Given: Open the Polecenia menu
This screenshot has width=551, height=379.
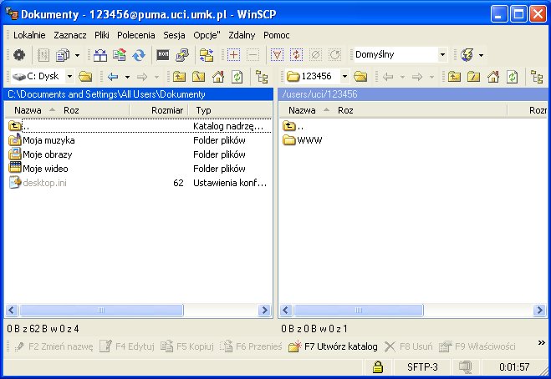Looking at the screenshot, I should click(136, 35).
